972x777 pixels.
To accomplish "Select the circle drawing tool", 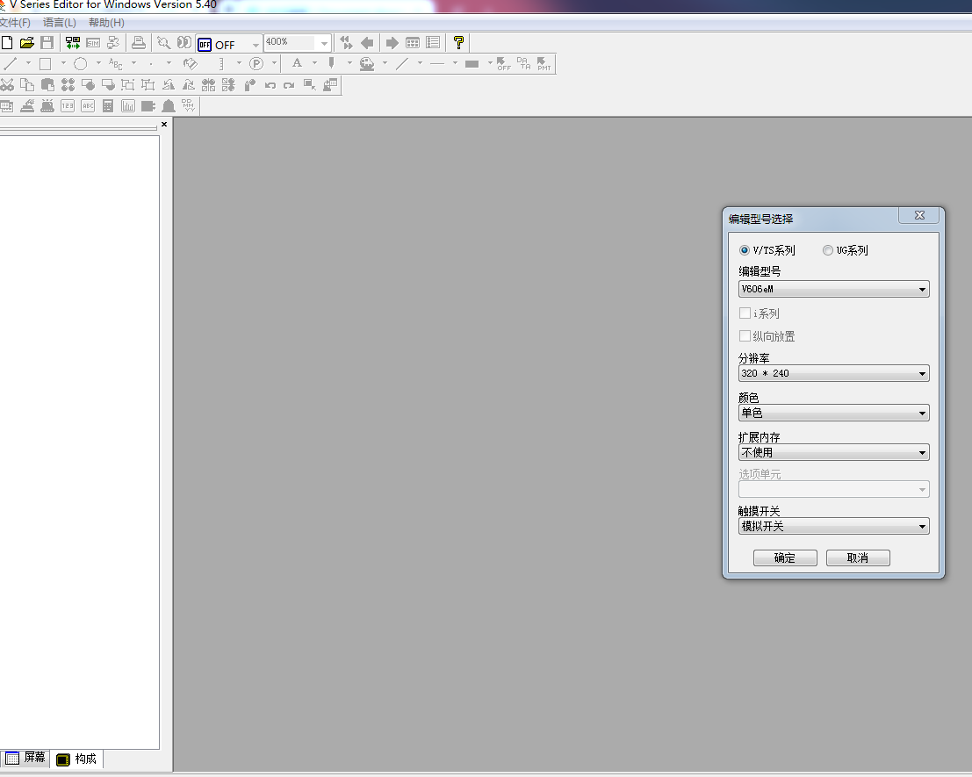I will point(80,63).
